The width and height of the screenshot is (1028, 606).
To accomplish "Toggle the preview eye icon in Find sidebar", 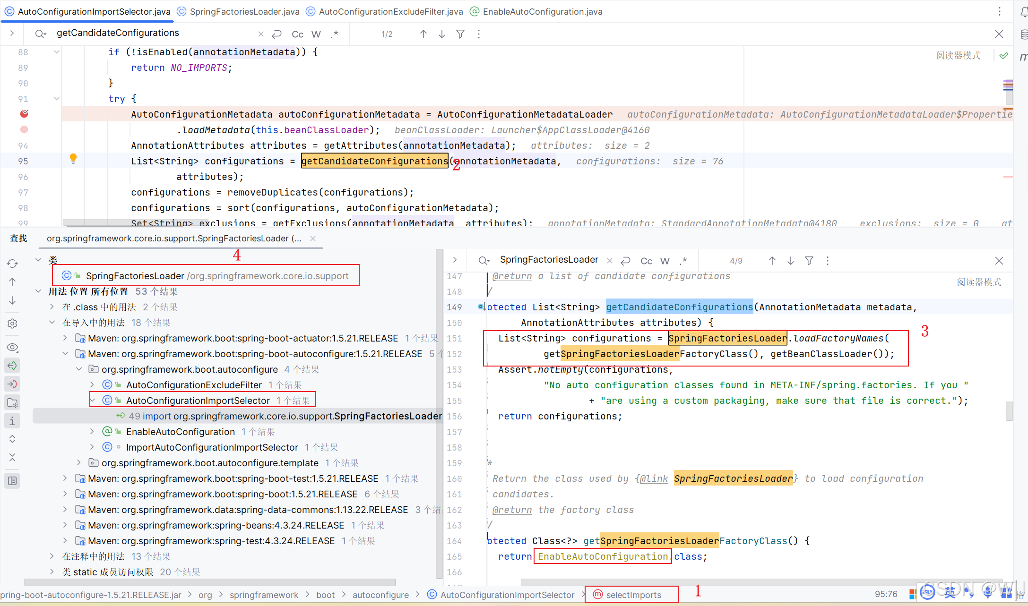I will pyautogui.click(x=12, y=347).
